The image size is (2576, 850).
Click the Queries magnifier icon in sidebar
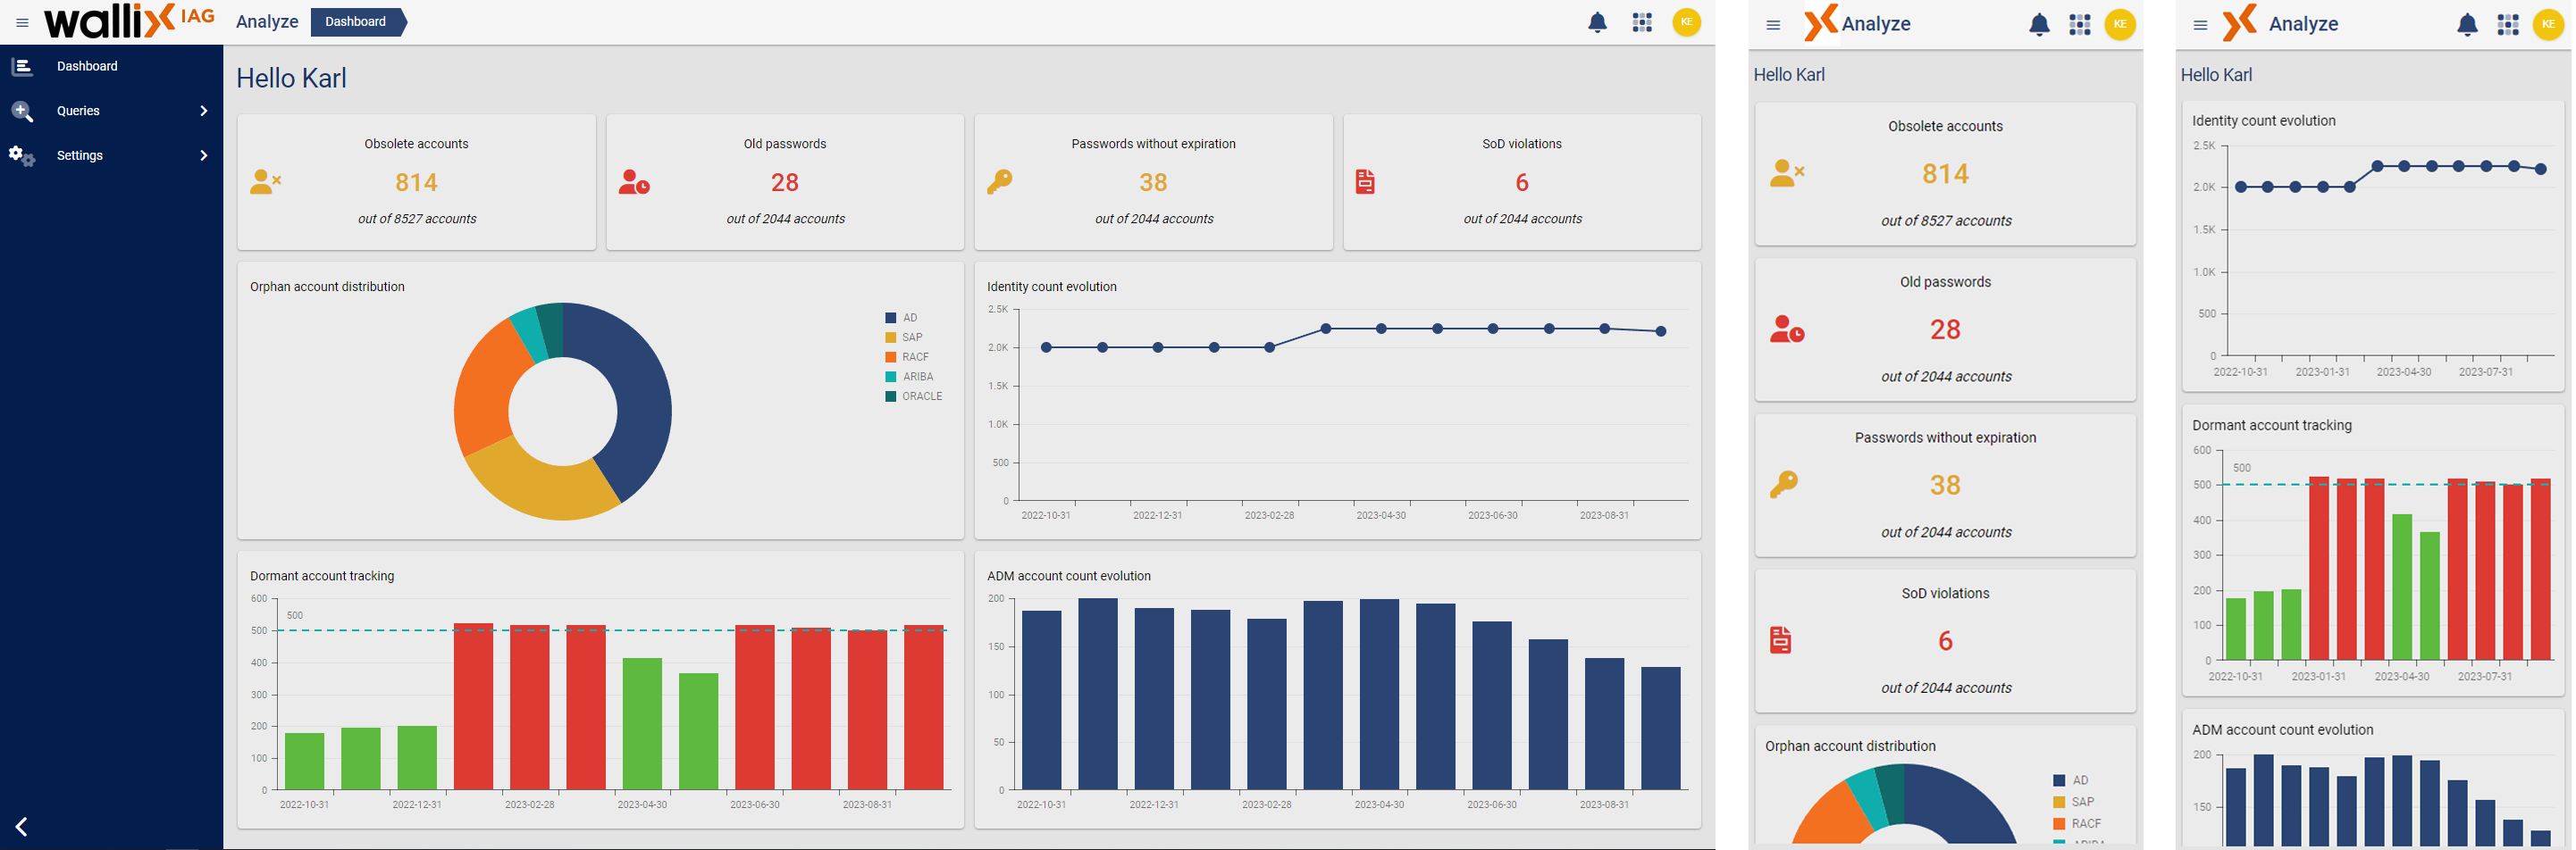pyautogui.click(x=22, y=111)
